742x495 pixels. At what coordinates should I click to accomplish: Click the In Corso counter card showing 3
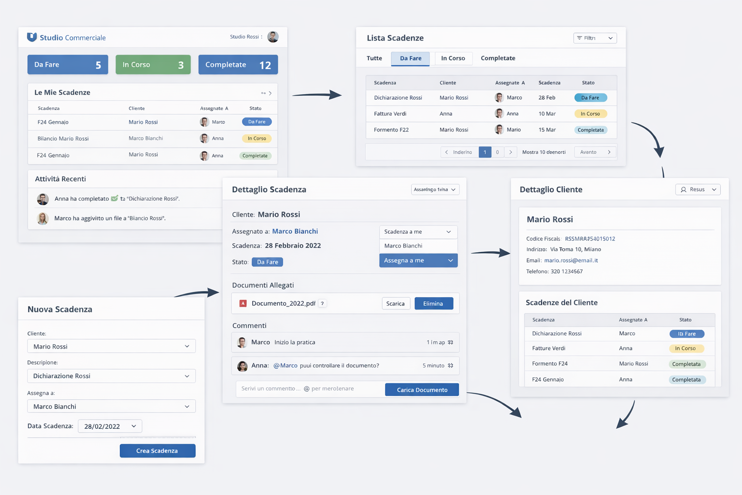tap(153, 65)
